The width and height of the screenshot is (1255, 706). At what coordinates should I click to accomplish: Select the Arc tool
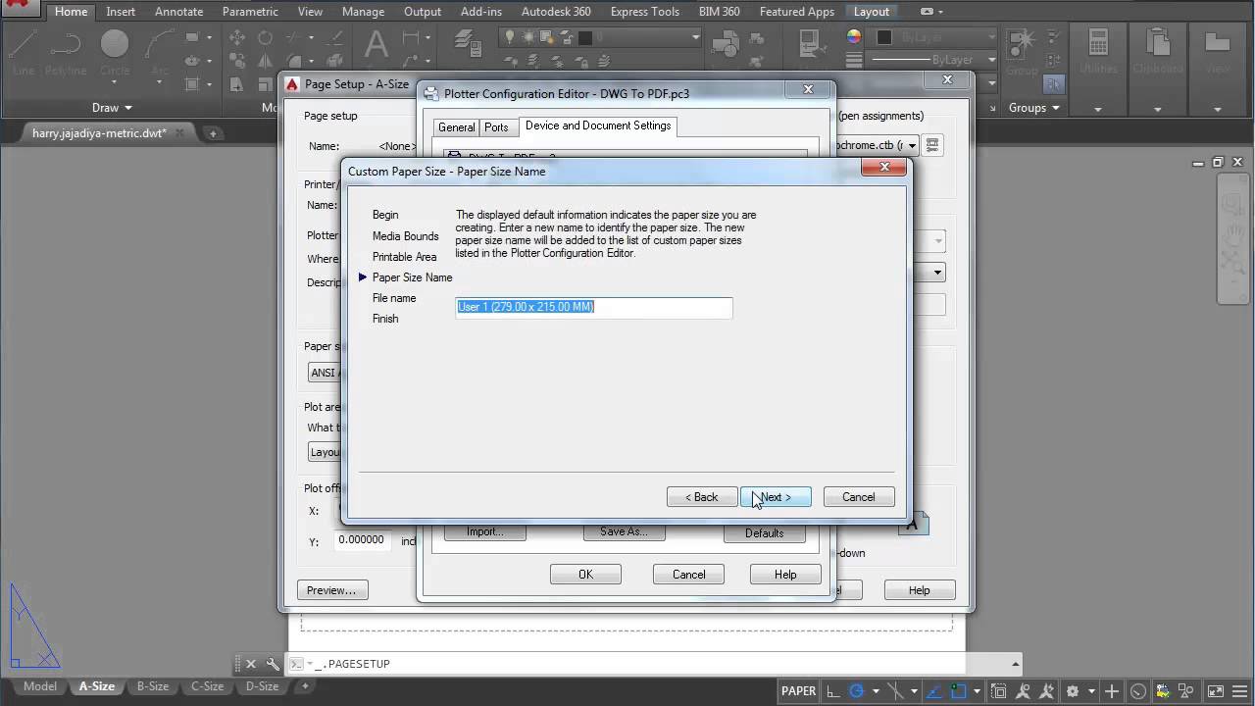(159, 51)
